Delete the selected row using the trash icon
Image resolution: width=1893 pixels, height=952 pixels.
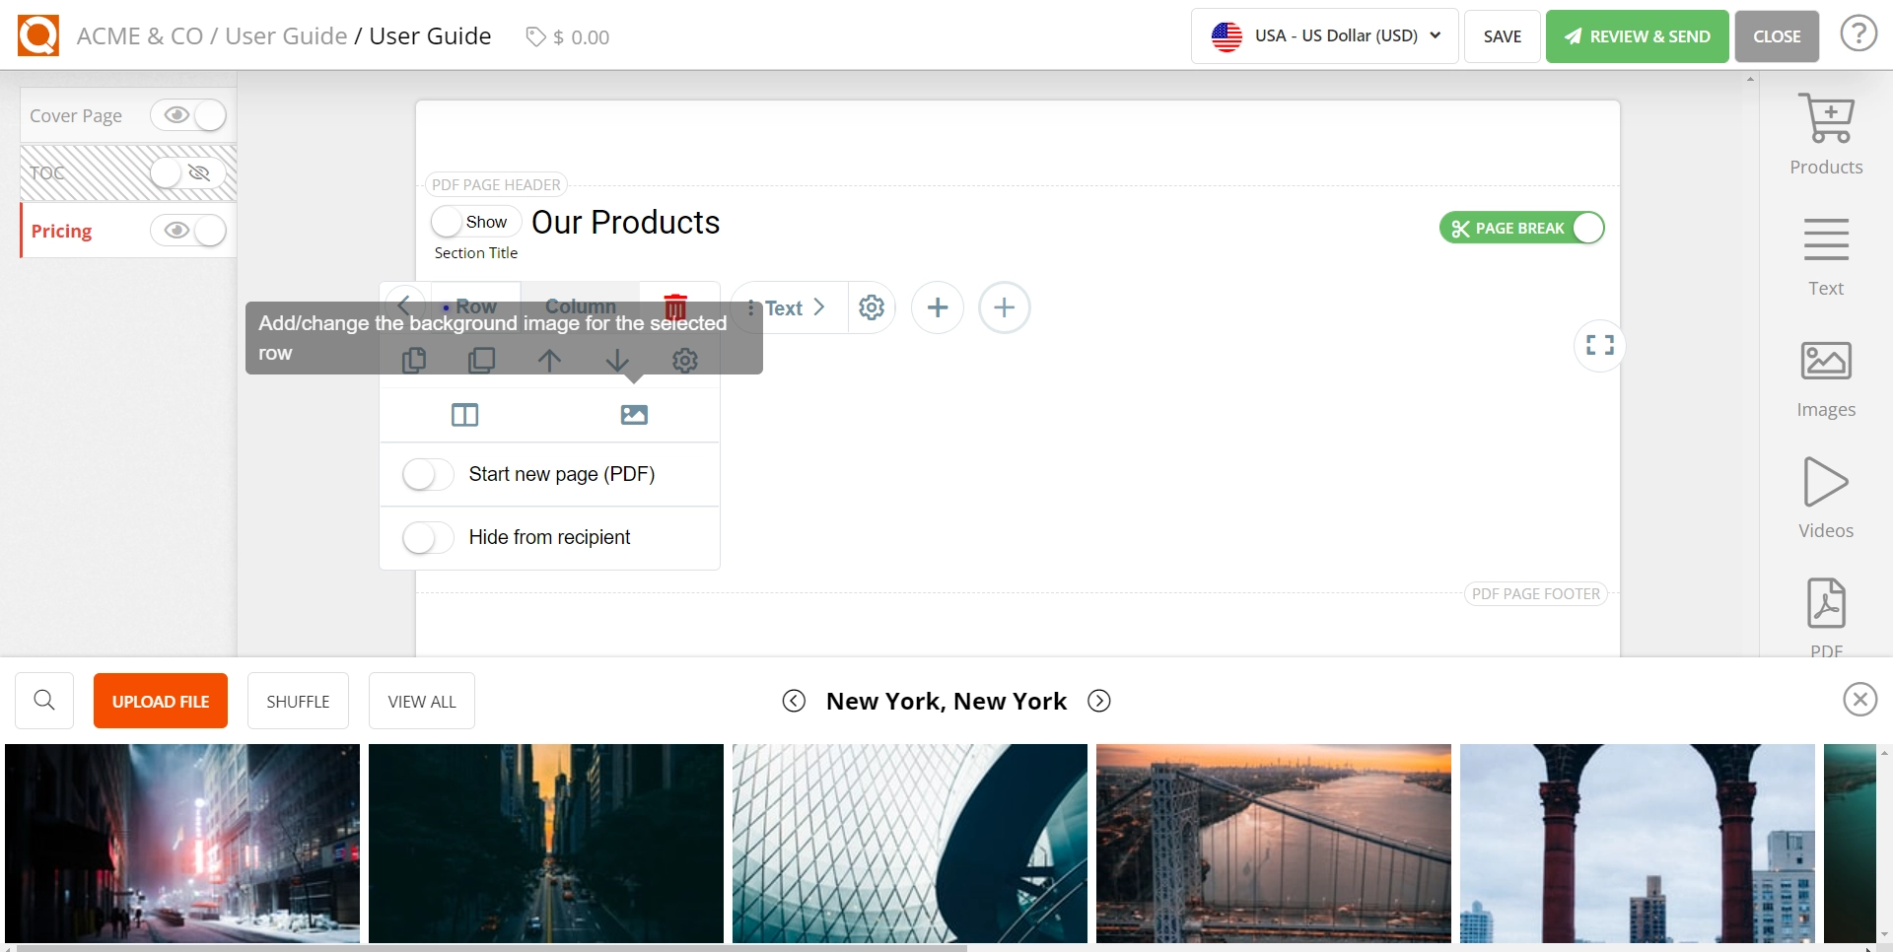[x=676, y=306]
